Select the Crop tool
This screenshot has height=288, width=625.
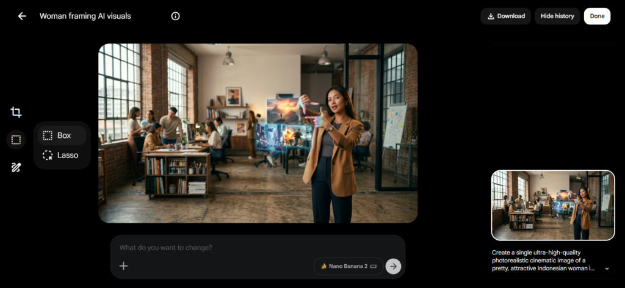[x=16, y=112]
